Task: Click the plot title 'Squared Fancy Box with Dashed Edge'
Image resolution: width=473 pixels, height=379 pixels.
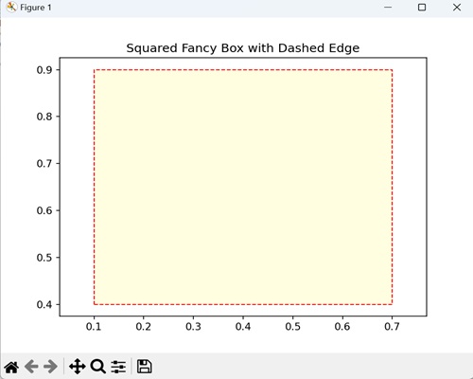Action: 243,48
